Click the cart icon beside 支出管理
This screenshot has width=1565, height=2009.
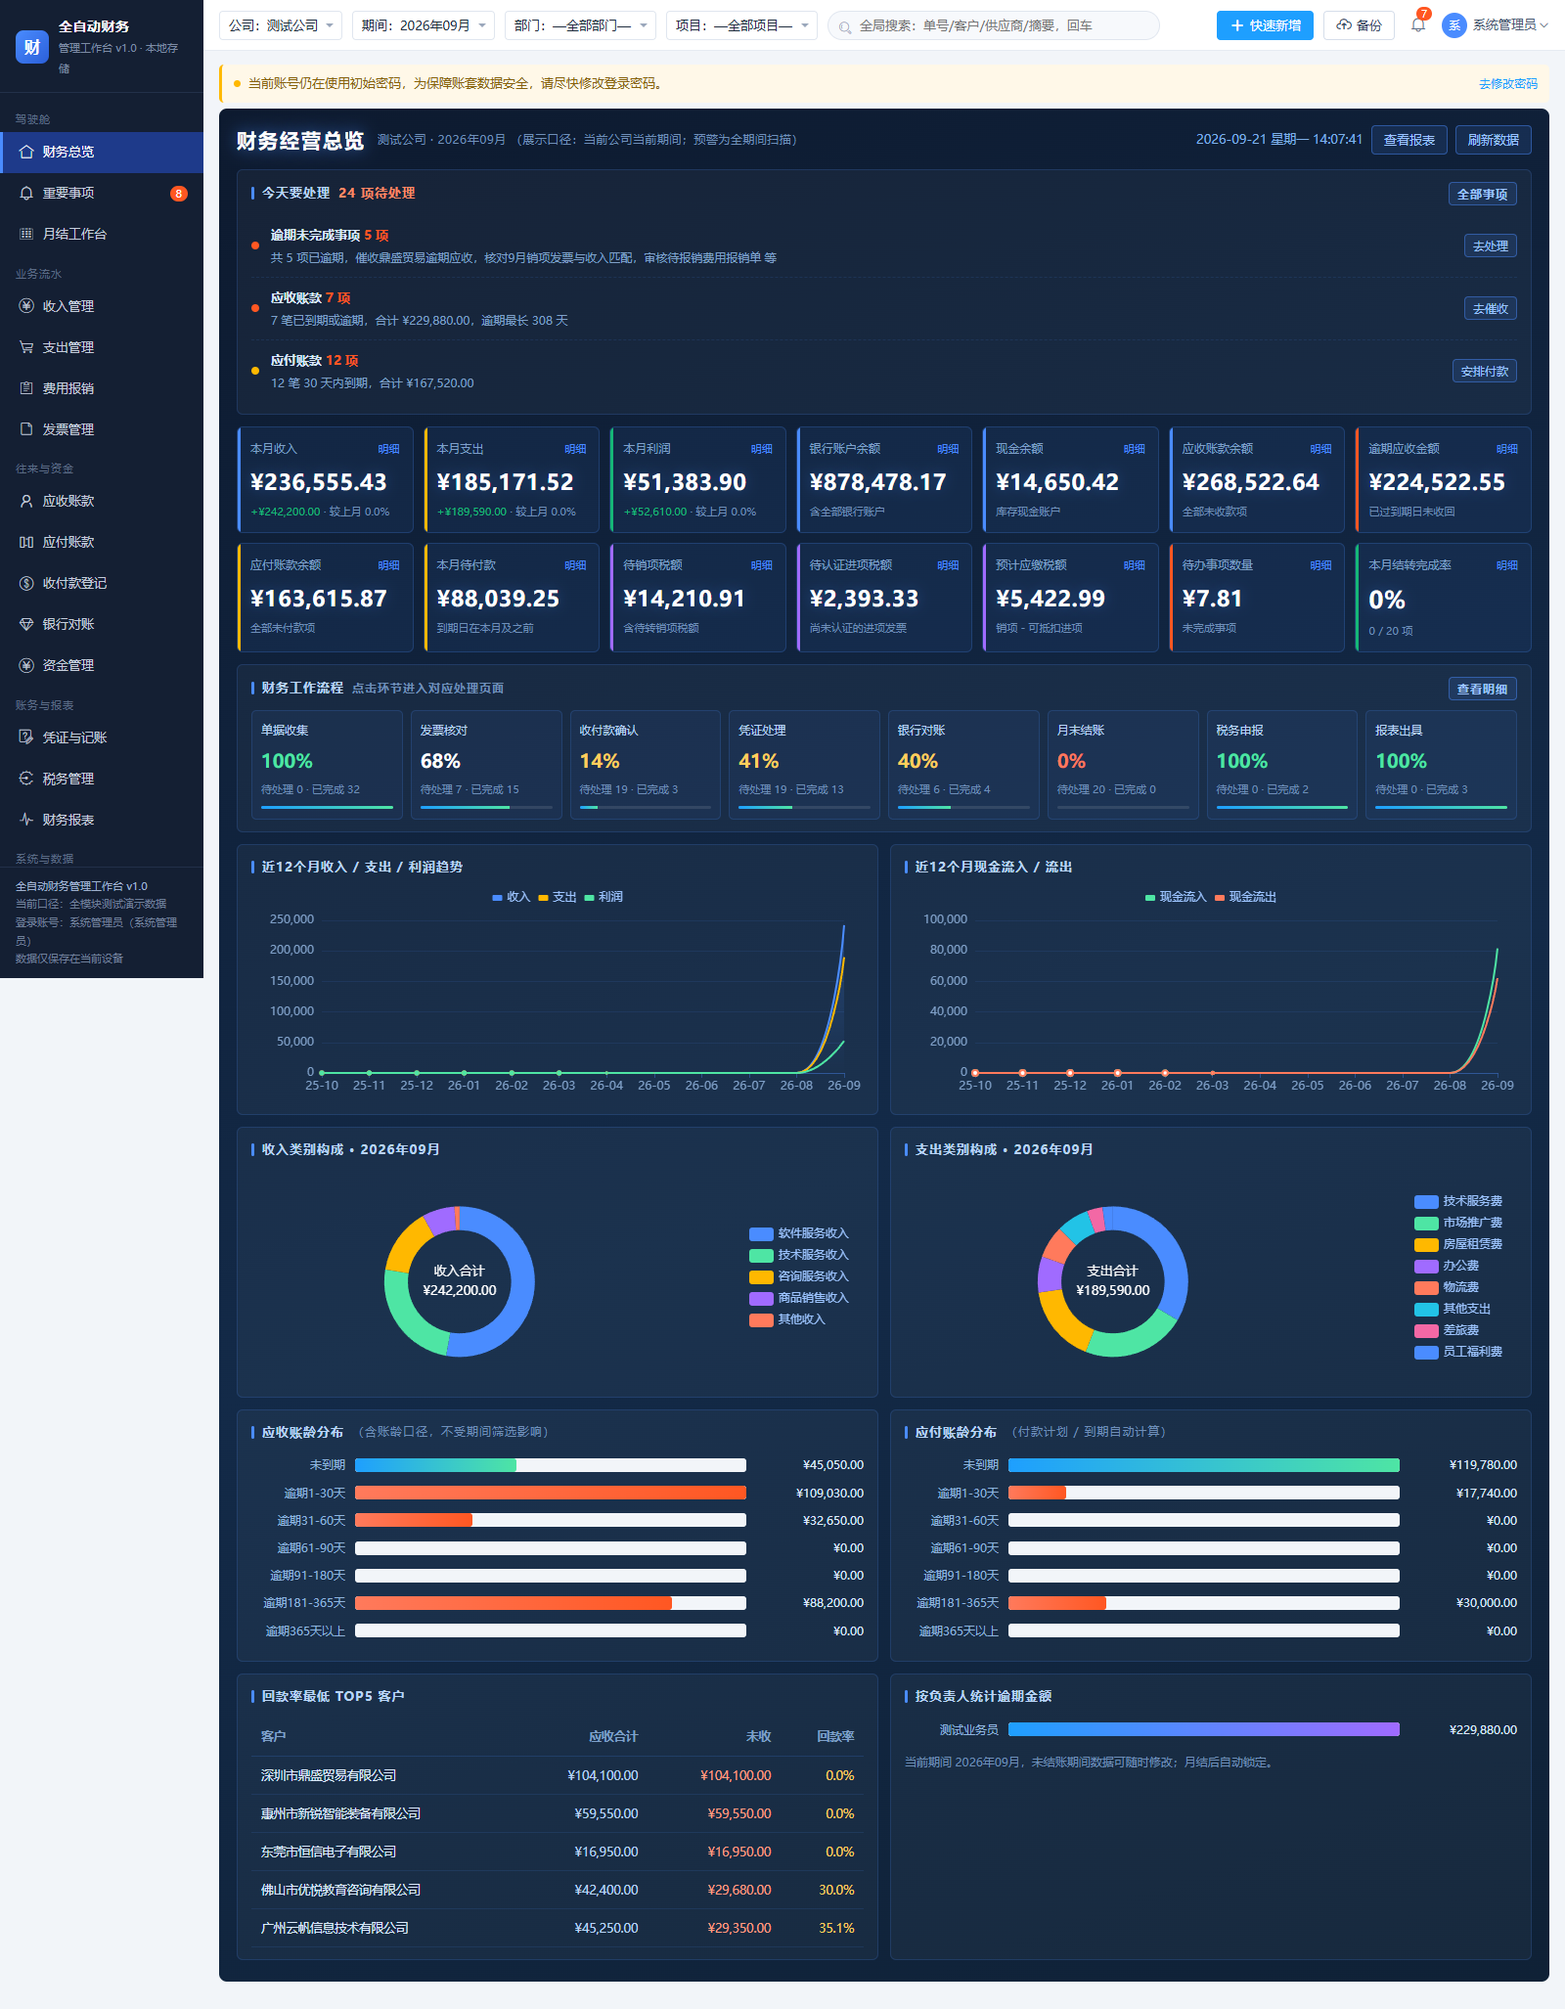(26, 347)
